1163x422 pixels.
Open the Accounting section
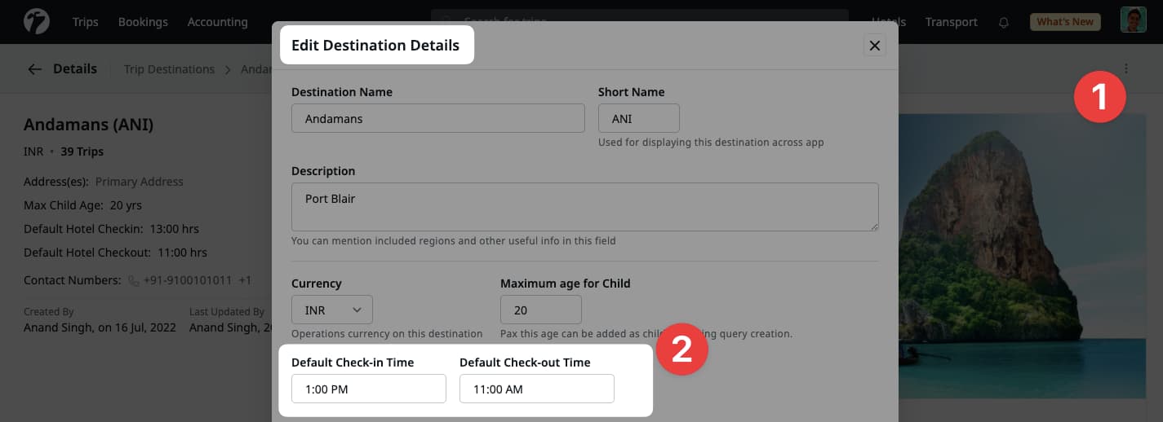217,22
